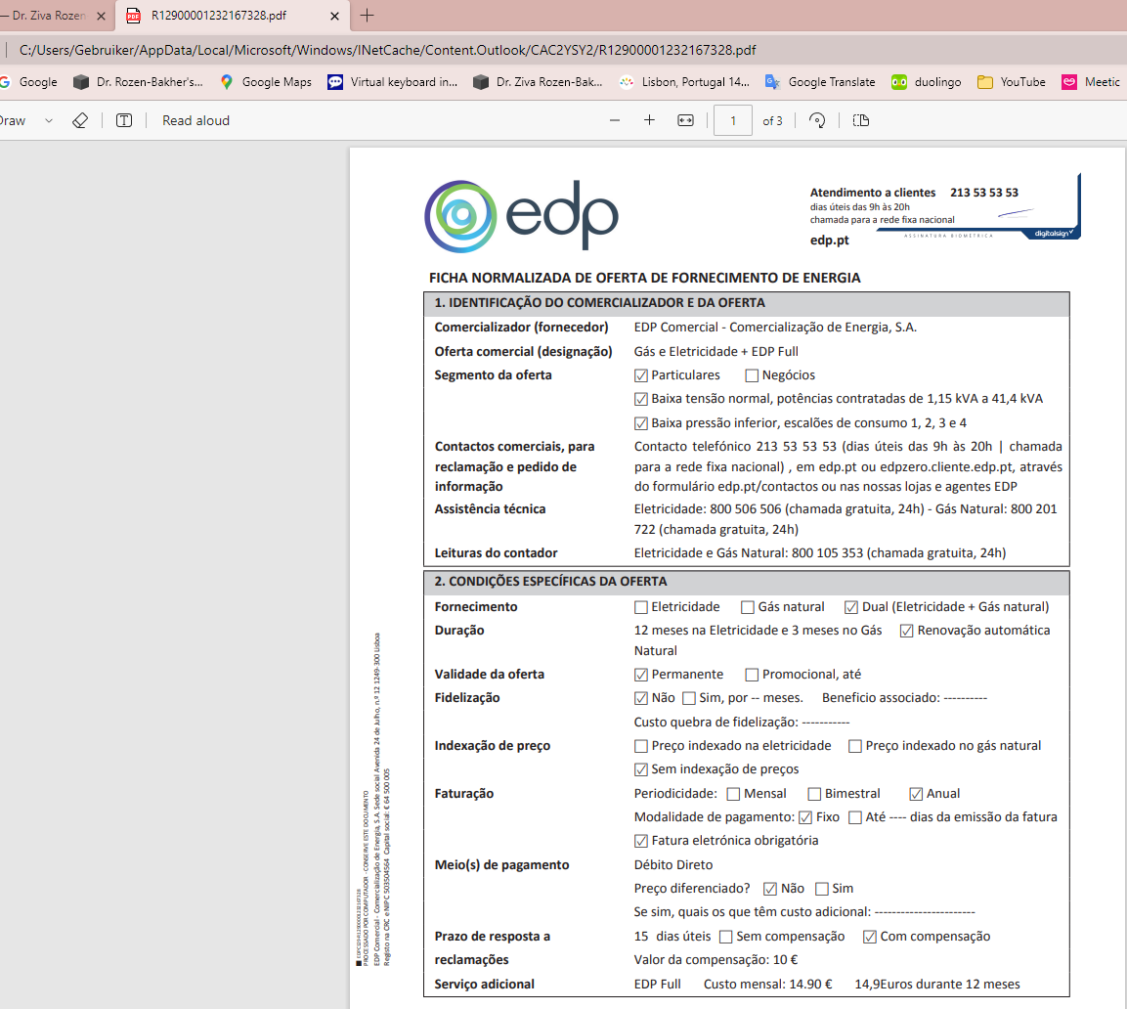Image resolution: width=1127 pixels, height=1009 pixels.
Task: Click the Add text tool icon
Action: click(124, 121)
